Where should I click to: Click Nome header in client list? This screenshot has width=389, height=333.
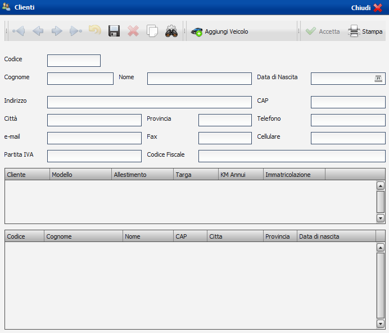pyautogui.click(x=148, y=236)
